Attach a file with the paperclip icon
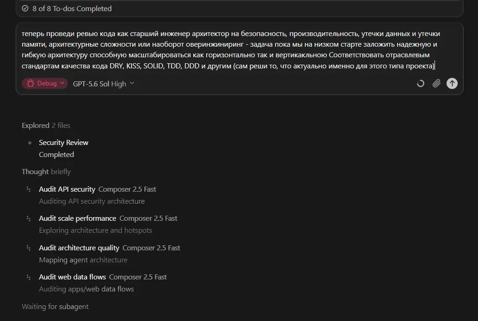 coord(436,84)
